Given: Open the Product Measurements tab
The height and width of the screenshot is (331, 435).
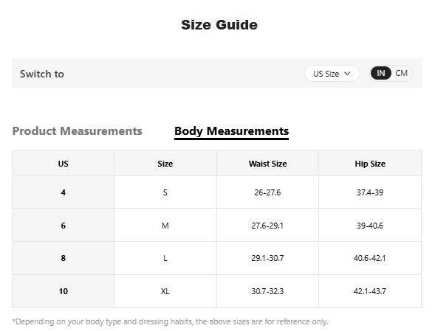Looking at the screenshot, I should click(77, 131).
